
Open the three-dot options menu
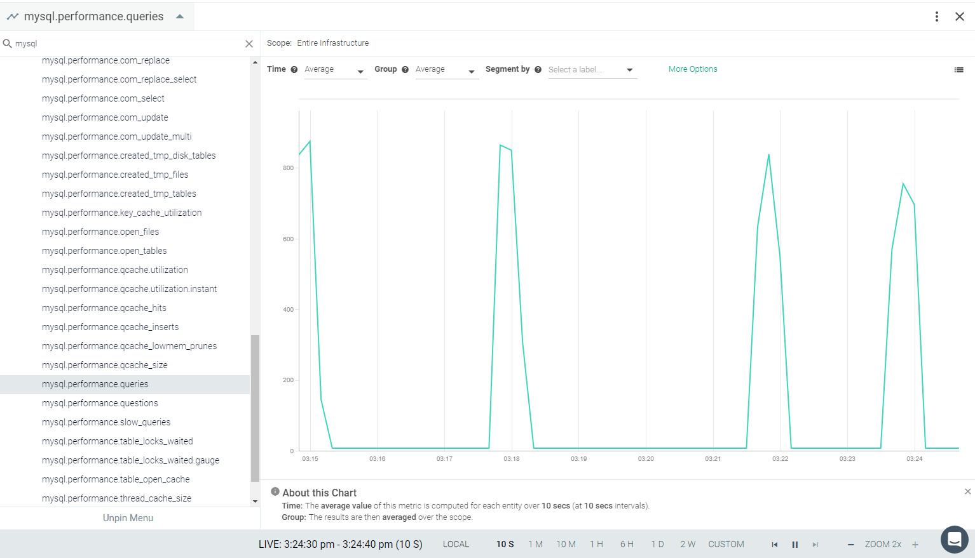(x=937, y=17)
